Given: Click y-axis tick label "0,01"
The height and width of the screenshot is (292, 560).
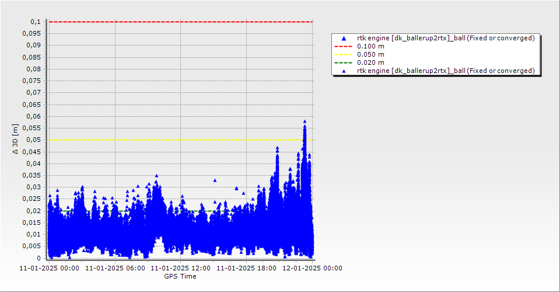Looking at the screenshot, I should pyautogui.click(x=34, y=234).
